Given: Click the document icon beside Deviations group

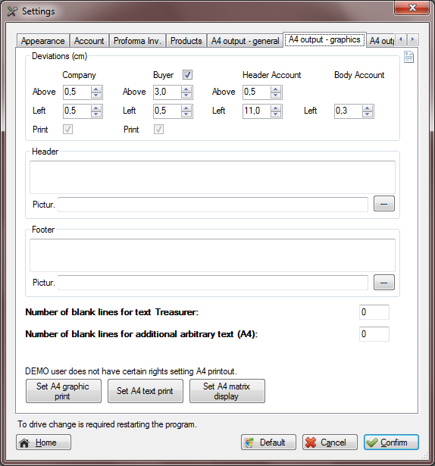Looking at the screenshot, I should [408, 57].
